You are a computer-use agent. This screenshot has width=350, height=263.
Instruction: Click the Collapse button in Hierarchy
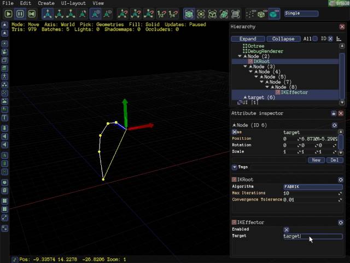point(283,39)
